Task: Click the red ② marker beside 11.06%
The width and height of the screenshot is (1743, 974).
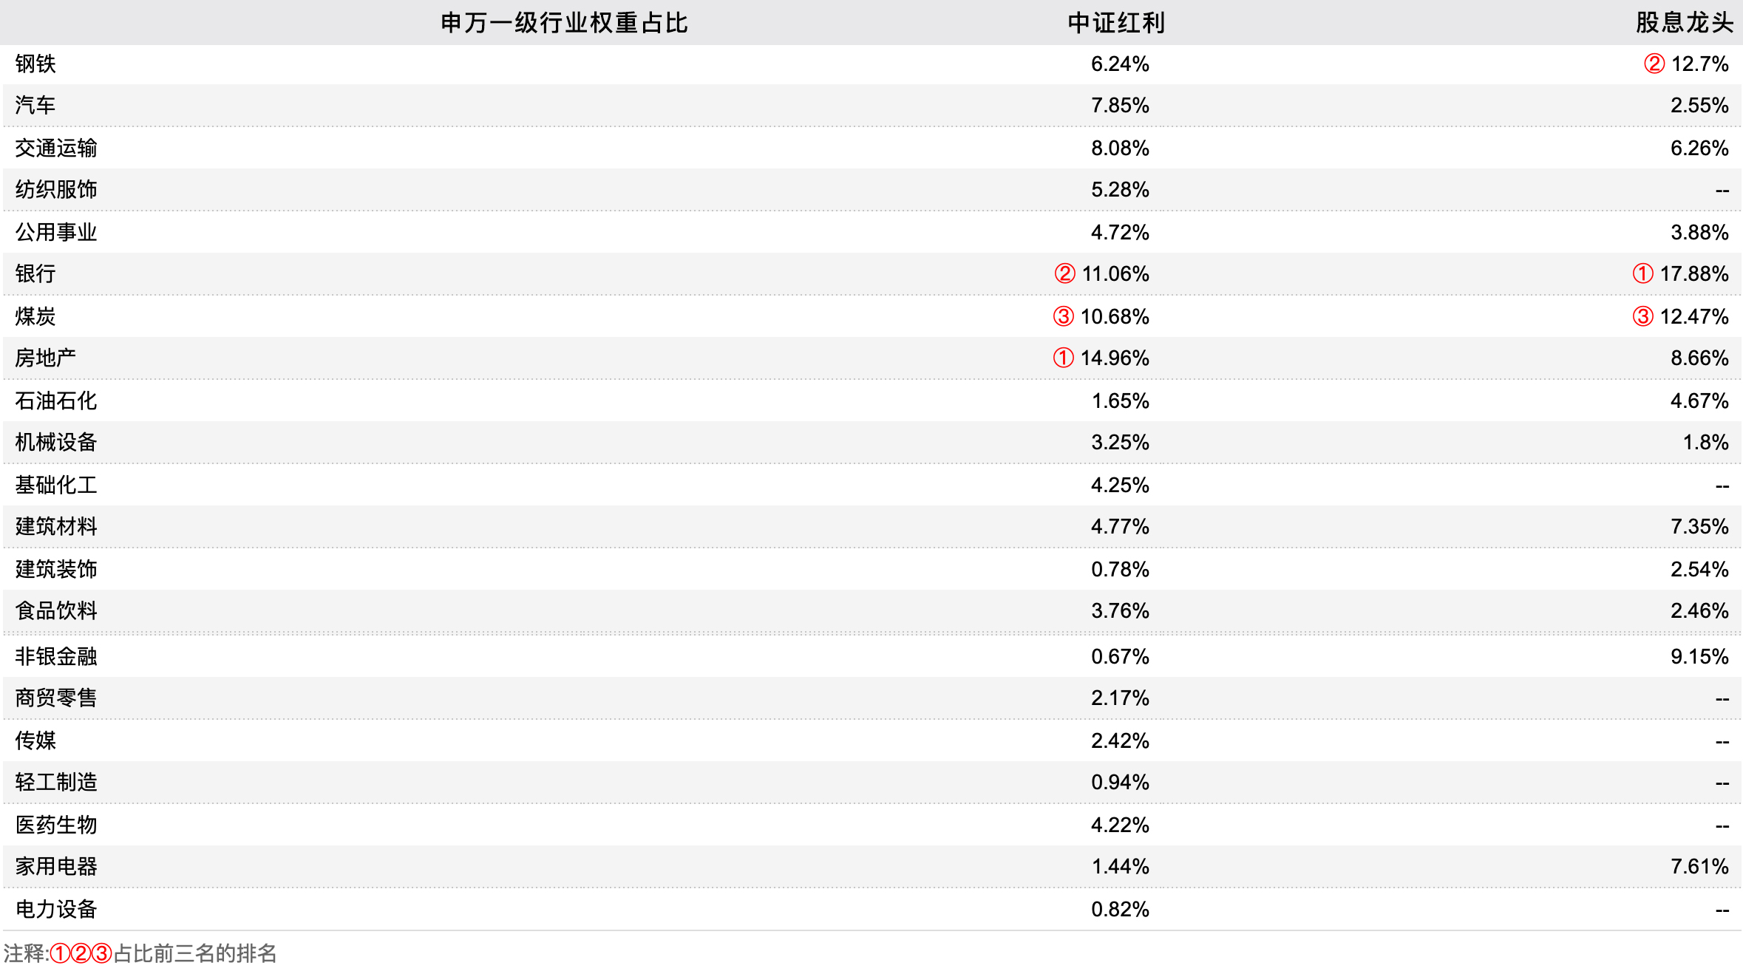Action: pyautogui.click(x=1064, y=274)
